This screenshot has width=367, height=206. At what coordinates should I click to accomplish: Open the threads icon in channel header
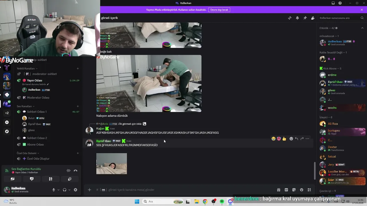pyautogui.click(x=290, y=18)
